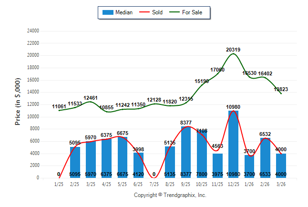Select the For Sale data label 13823
The height and width of the screenshot is (207, 308).
pyautogui.click(x=280, y=89)
